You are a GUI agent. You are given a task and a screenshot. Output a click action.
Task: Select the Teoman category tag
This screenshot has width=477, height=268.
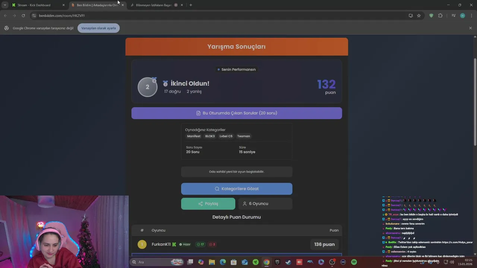(244, 136)
